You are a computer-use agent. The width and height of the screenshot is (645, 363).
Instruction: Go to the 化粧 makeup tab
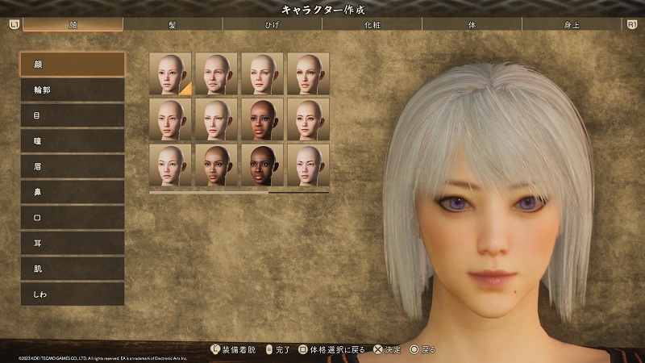[372, 24]
